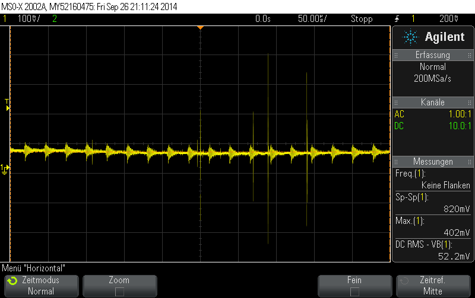
Task: Select the Zeitref. Mitte softkey
Action: pos(433,286)
